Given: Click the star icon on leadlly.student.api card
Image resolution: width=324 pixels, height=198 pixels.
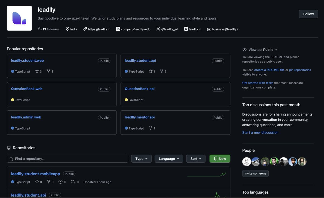Looking at the screenshot, I should click(x=151, y=71).
